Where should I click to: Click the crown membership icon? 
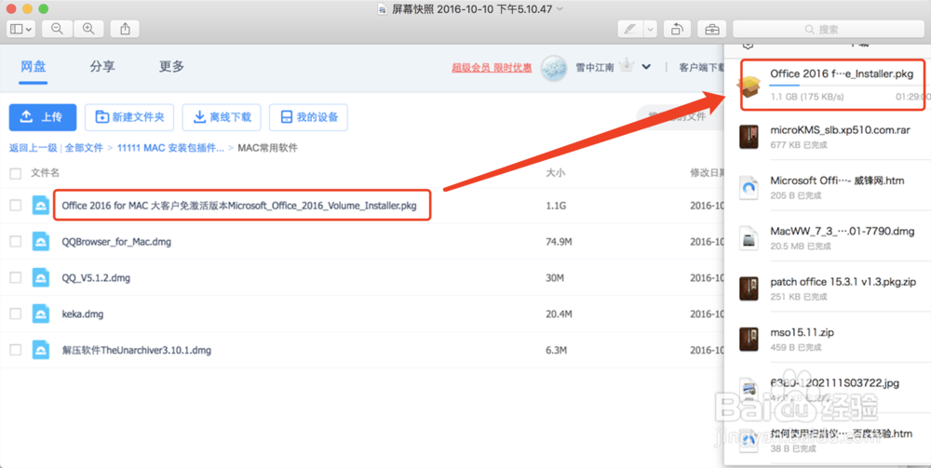[627, 66]
